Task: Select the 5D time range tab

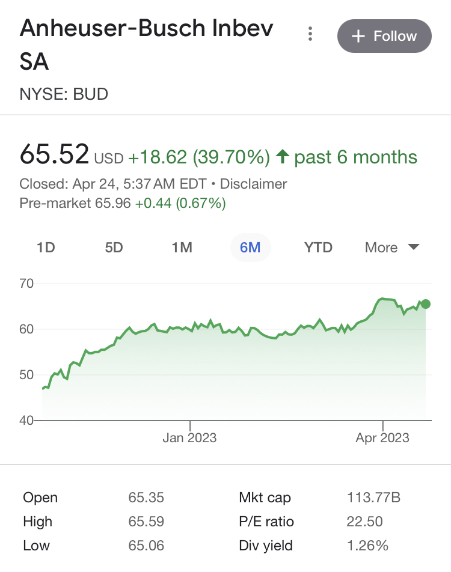Action: (114, 248)
